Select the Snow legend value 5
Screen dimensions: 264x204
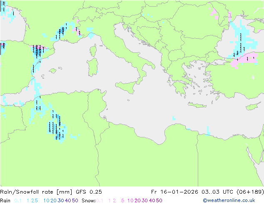pos(122,201)
